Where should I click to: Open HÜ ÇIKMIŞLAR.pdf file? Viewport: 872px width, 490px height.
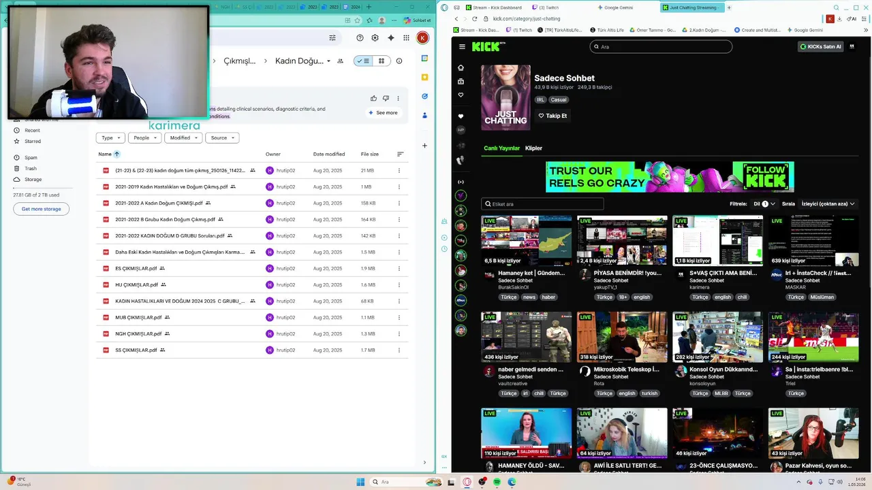tap(136, 285)
